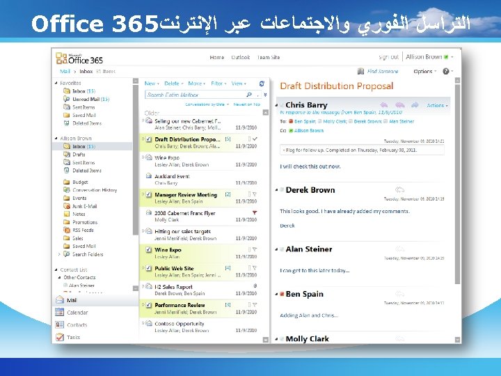Collapse the Favorites section
501x376 pixels.
coord(56,83)
